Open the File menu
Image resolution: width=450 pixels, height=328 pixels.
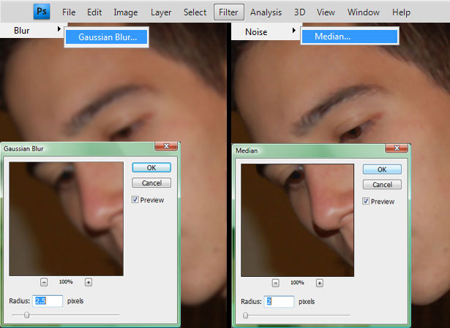[69, 12]
